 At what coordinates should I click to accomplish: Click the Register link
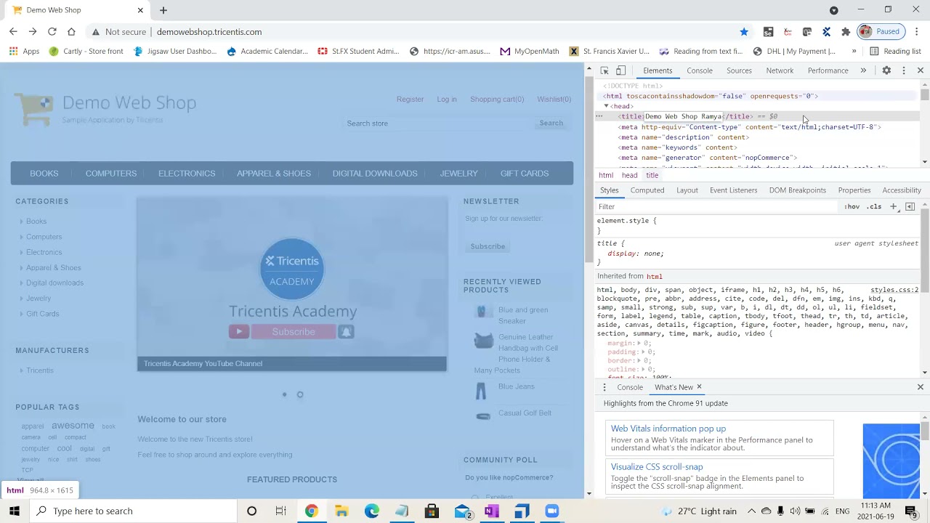coord(410,100)
